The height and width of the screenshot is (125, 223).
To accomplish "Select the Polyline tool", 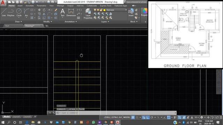I will [x=11, y=12].
